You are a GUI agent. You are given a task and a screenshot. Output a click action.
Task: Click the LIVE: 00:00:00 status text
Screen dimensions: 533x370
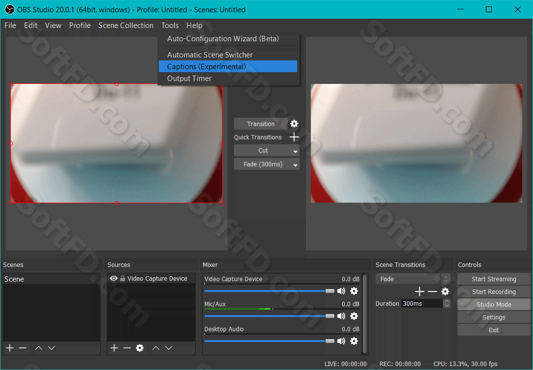click(x=345, y=364)
